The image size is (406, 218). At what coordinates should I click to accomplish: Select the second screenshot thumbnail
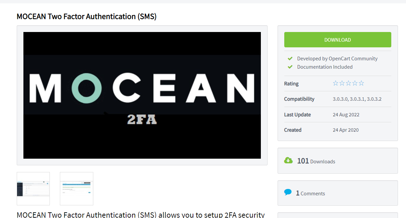point(76,188)
